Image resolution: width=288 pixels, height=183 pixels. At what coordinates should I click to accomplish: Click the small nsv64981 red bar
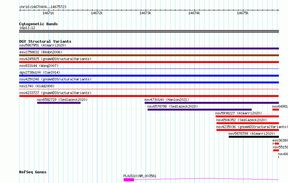pos(276,110)
